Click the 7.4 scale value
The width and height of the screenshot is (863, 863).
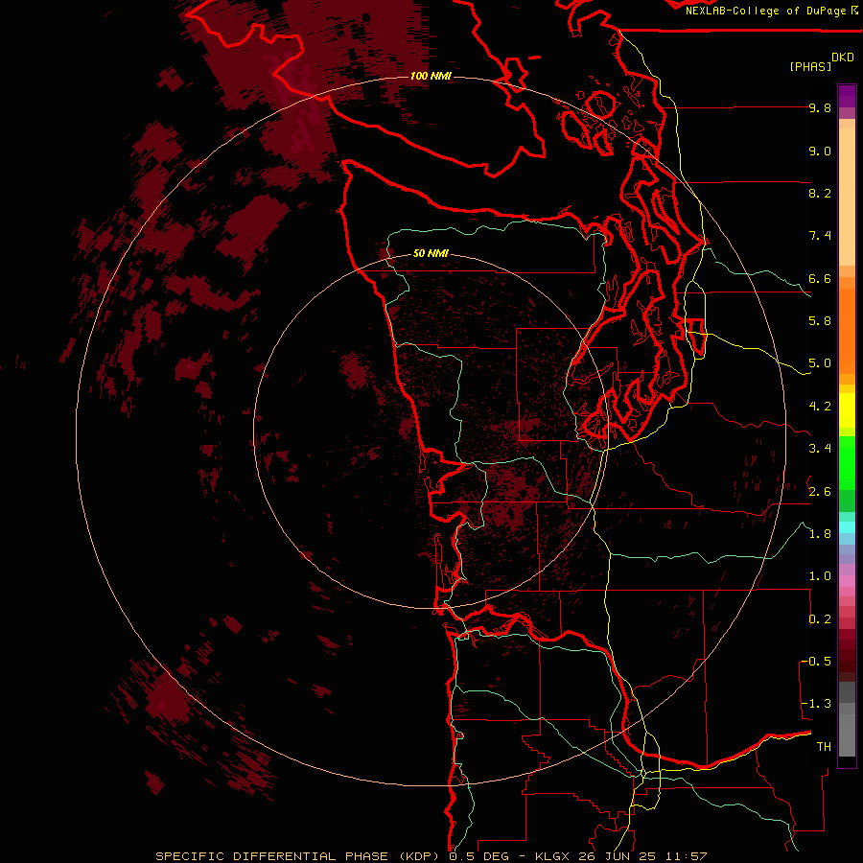pos(820,236)
